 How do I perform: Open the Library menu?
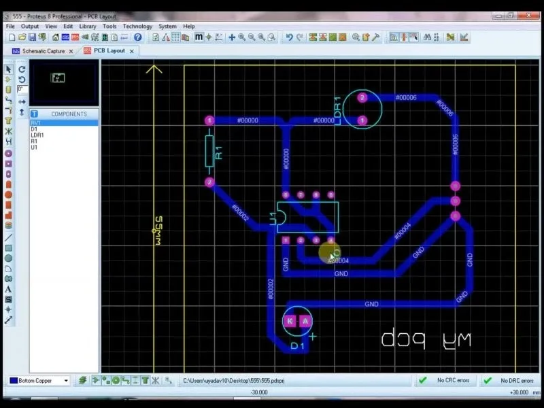[88, 27]
